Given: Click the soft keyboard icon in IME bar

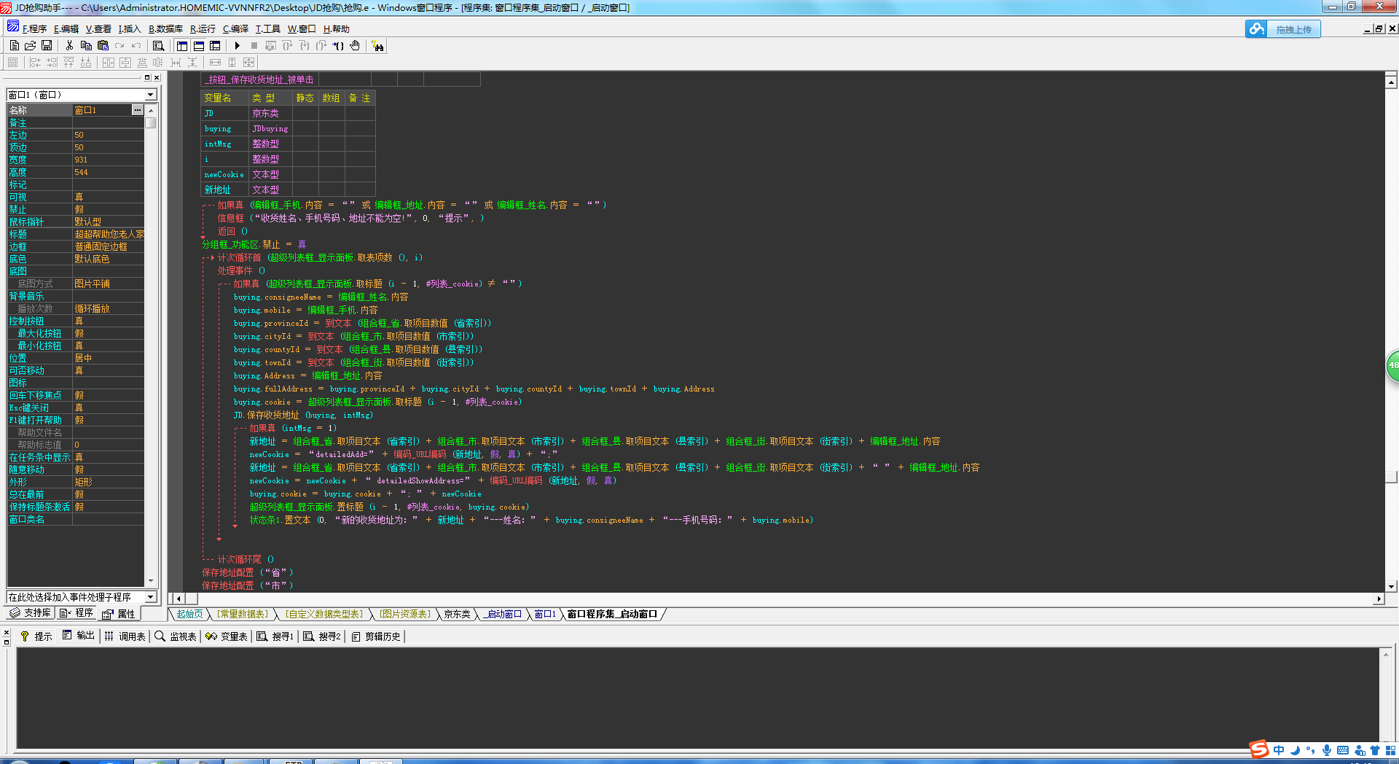Looking at the screenshot, I should (1343, 750).
